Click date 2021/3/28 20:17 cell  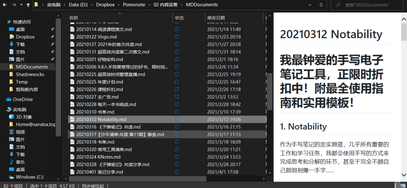(224, 165)
